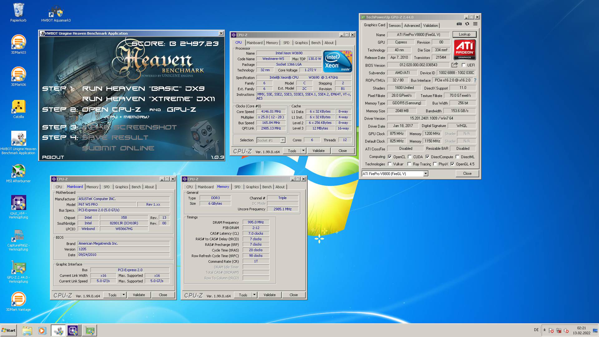Switch to the Advanced tab in GPU-Z

coord(412,26)
